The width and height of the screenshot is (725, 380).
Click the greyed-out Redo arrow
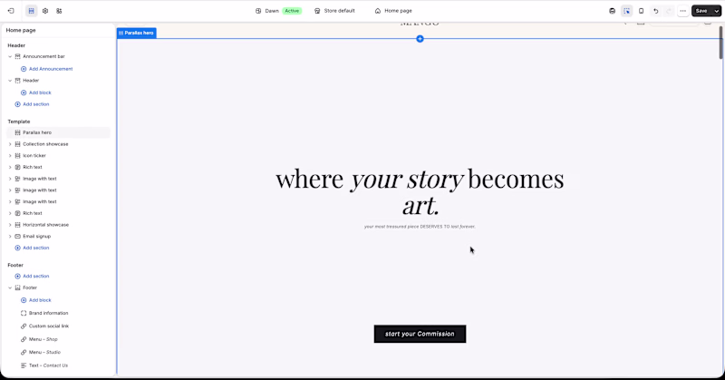click(x=668, y=11)
